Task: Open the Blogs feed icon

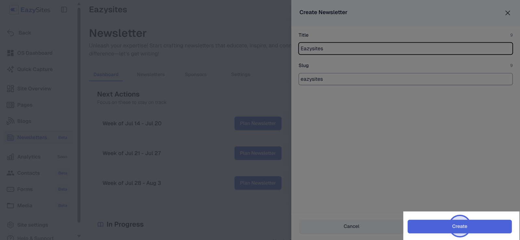Action: point(10,121)
